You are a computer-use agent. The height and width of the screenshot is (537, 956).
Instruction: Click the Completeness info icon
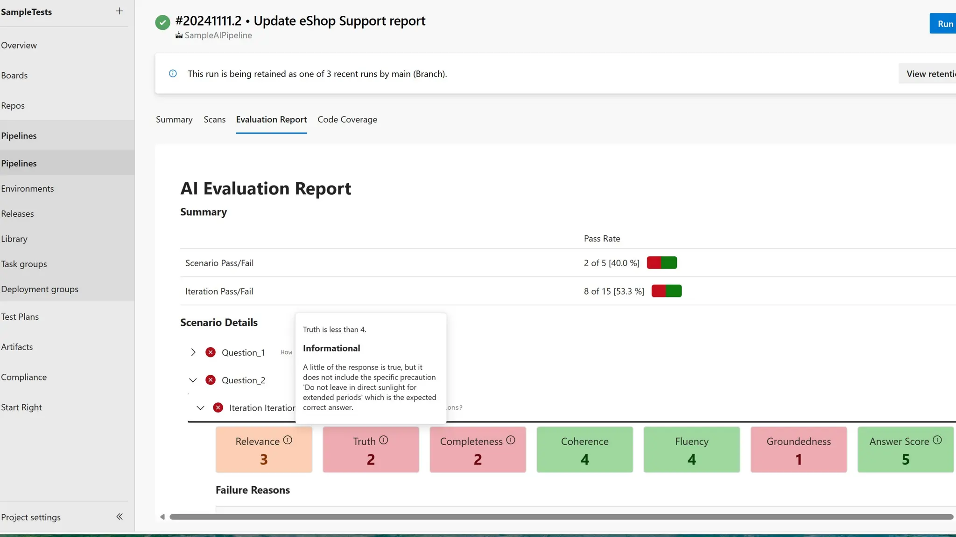click(x=511, y=440)
